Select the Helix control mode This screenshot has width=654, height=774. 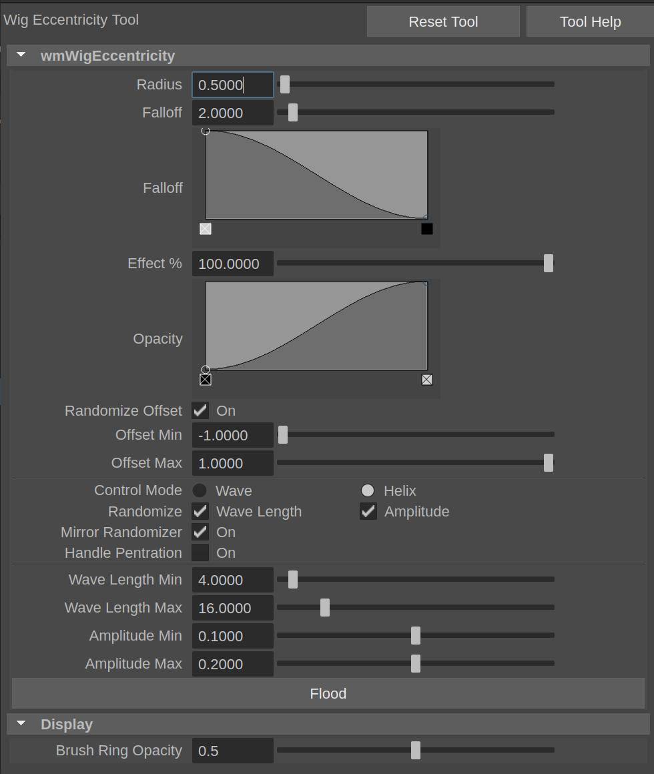[368, 490]
